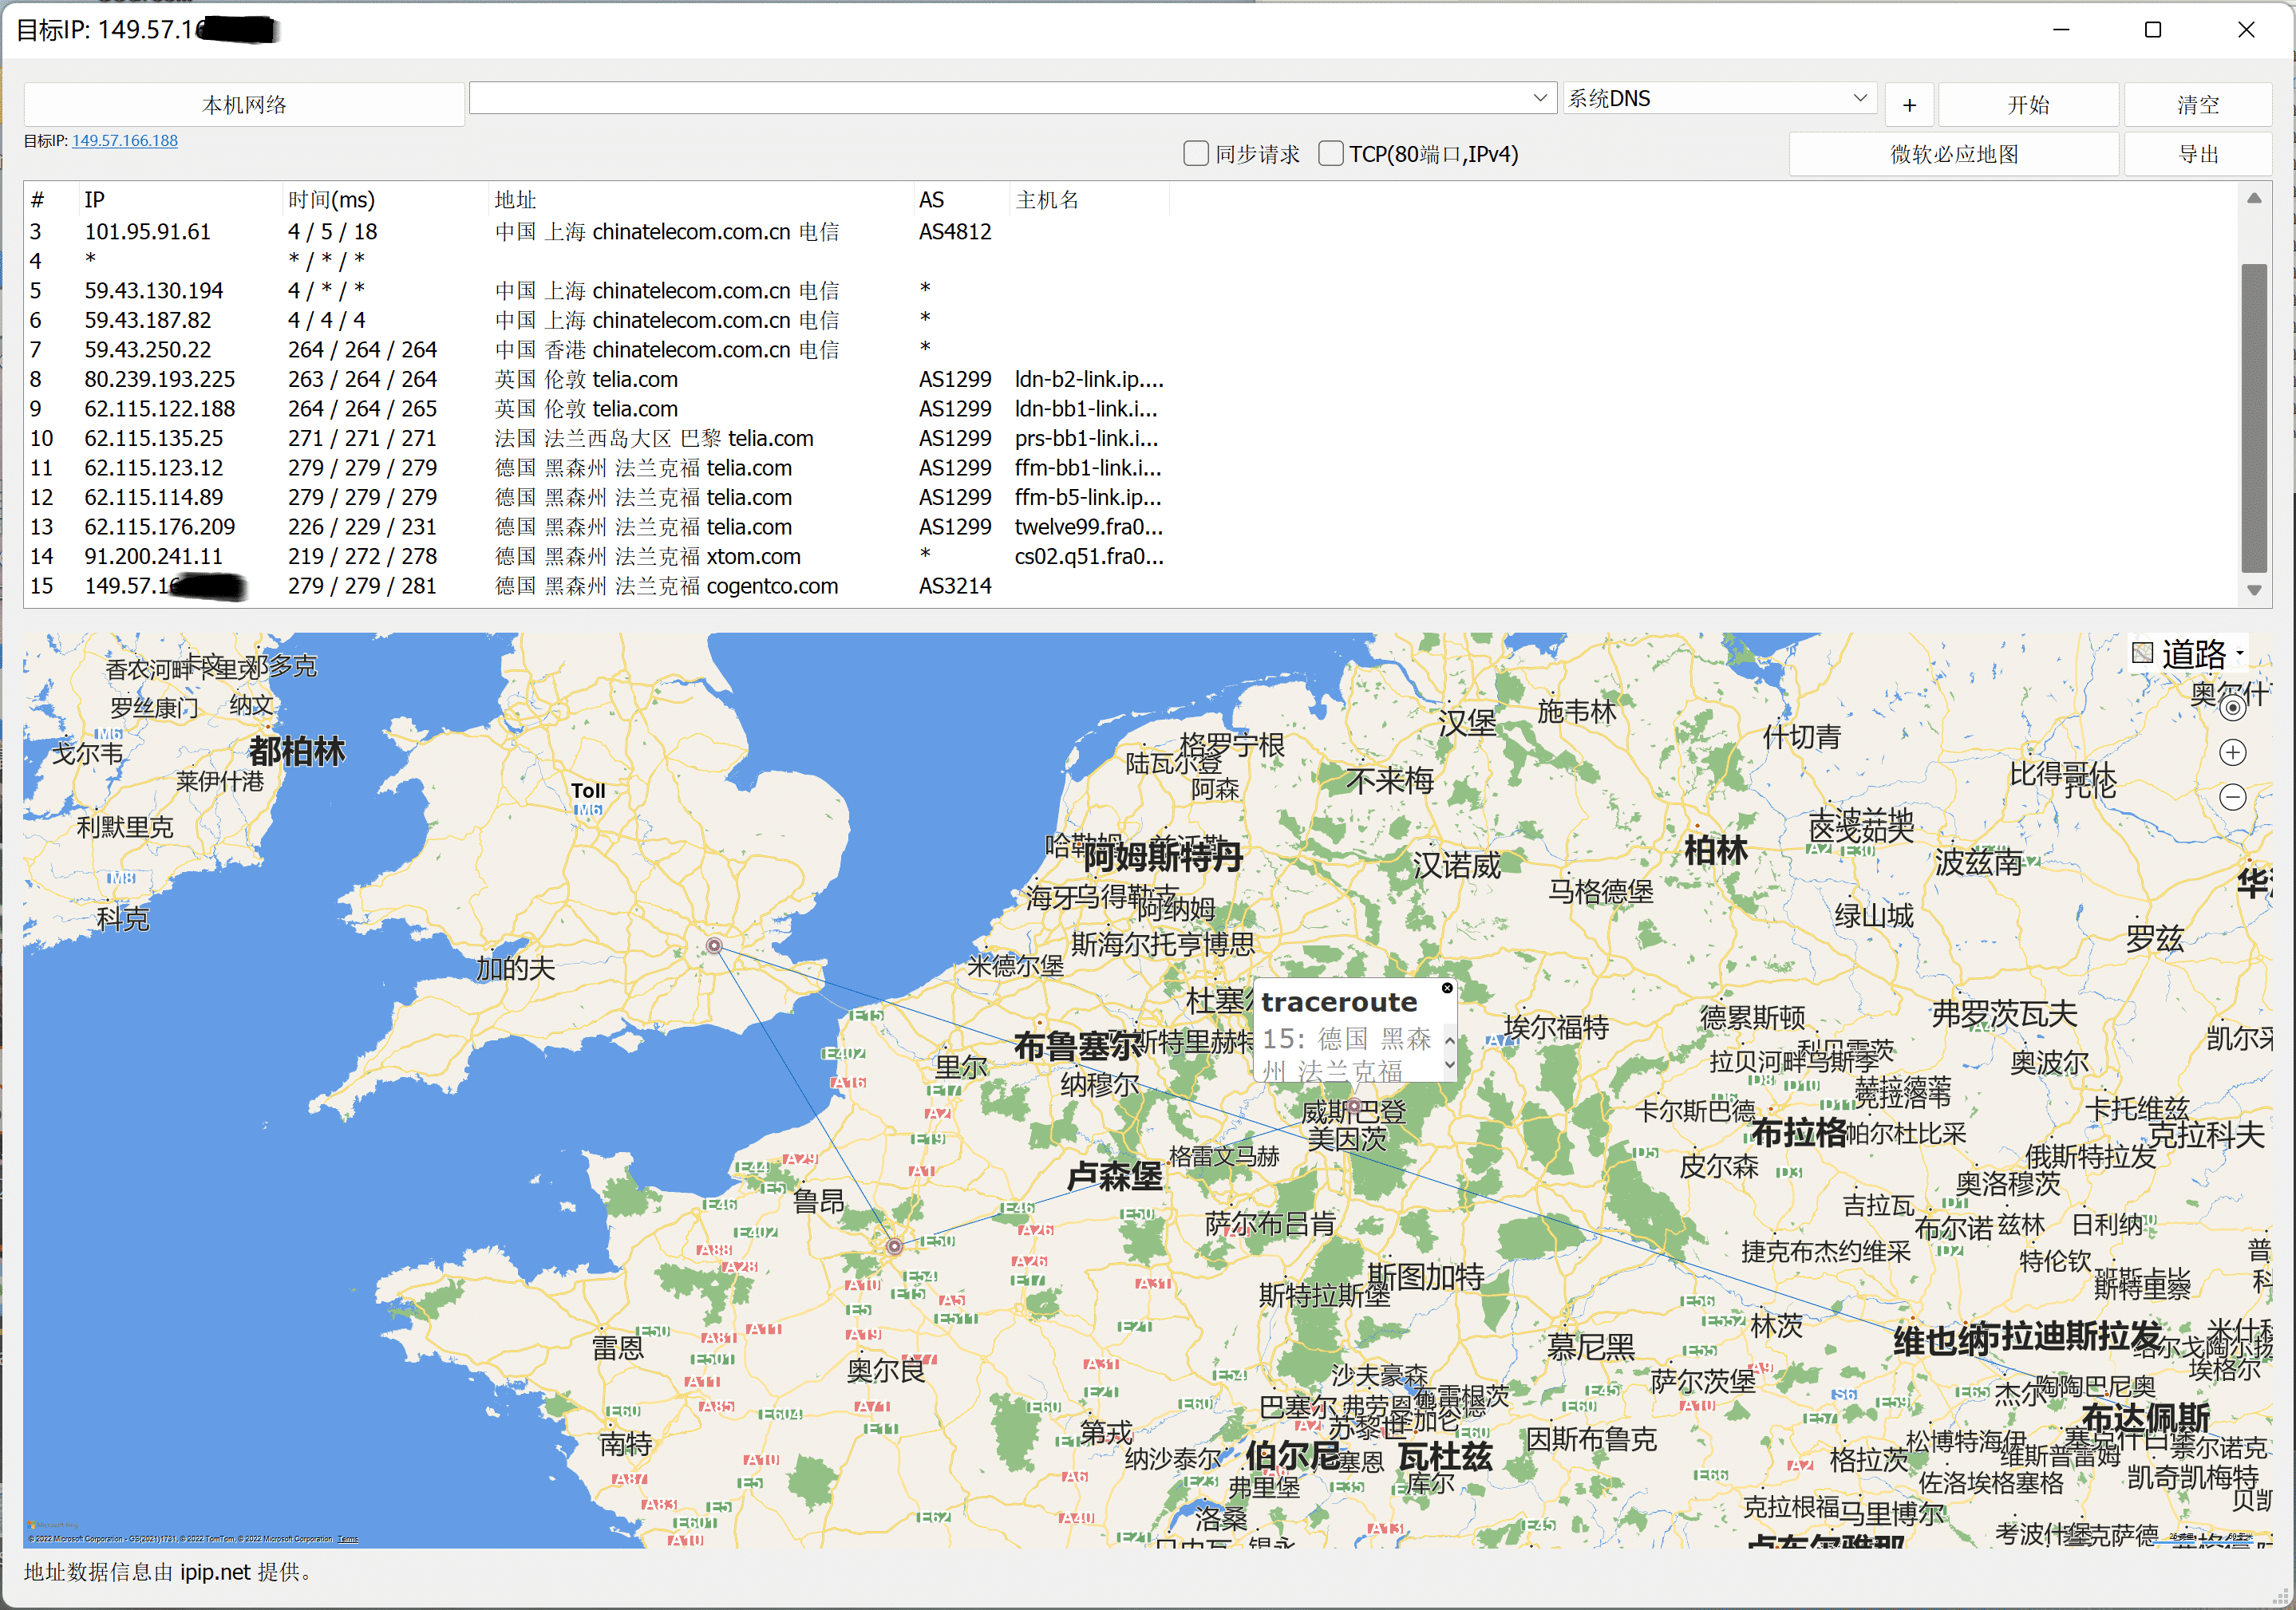Select hop 13 row 62.115.176.209

pos(596,526)
